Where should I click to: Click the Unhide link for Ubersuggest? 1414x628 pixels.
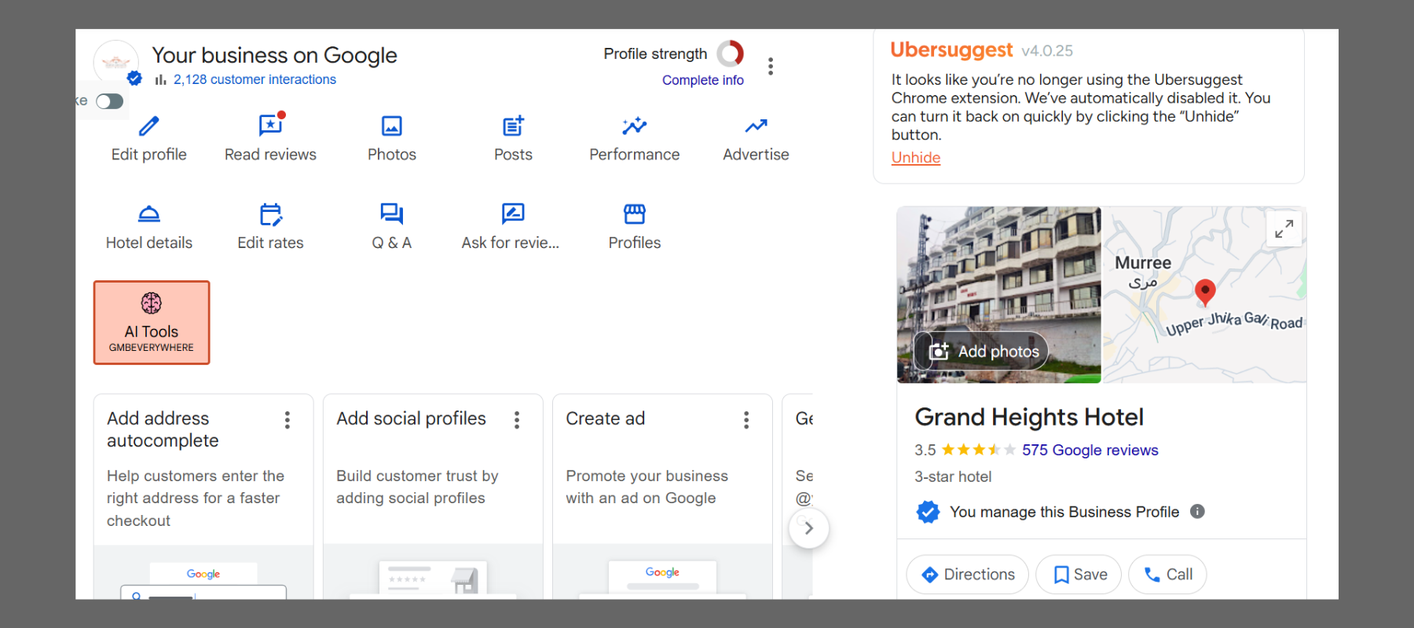[x=915, y=158]
